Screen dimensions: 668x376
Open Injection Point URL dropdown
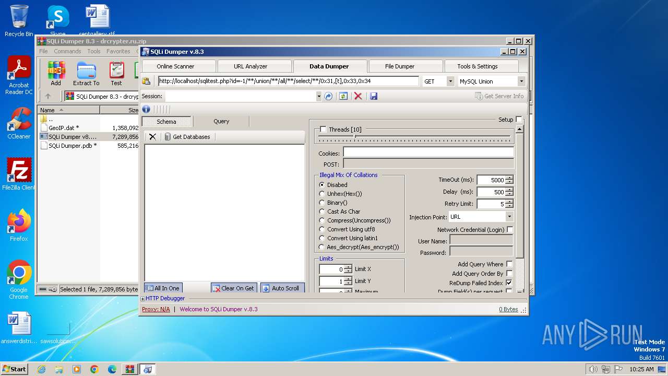tap(509, 217)
